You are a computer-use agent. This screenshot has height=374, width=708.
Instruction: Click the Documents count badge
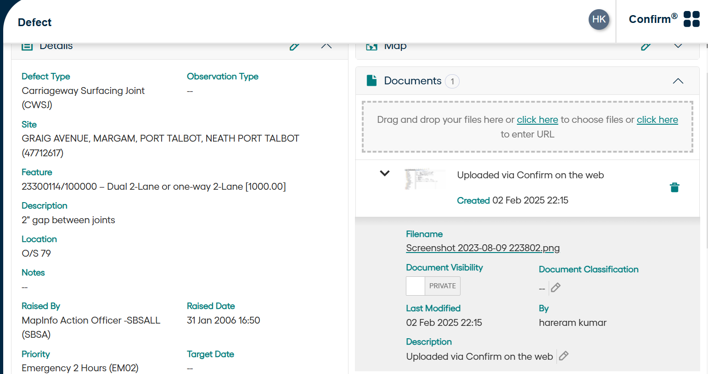[x=452, y=81]
